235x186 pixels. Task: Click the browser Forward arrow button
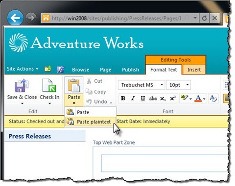click(31, 18)
